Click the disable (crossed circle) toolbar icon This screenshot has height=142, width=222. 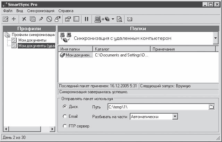click(49, 19)
